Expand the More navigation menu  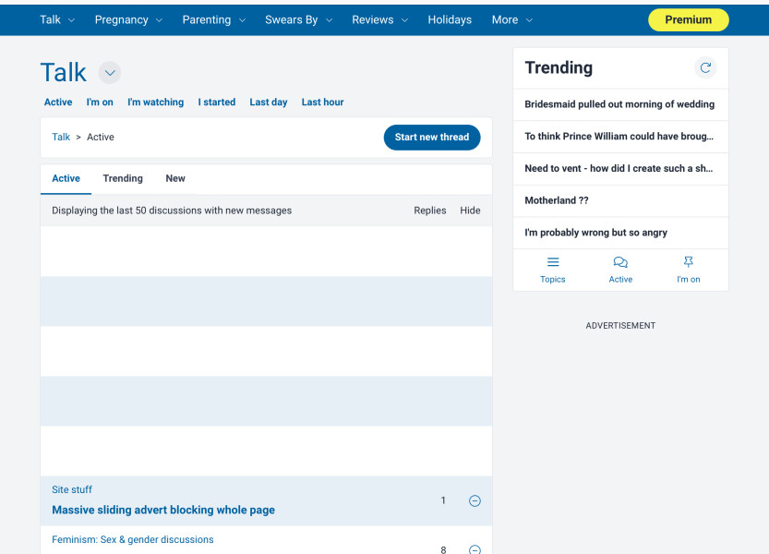[x=512, y=19]
